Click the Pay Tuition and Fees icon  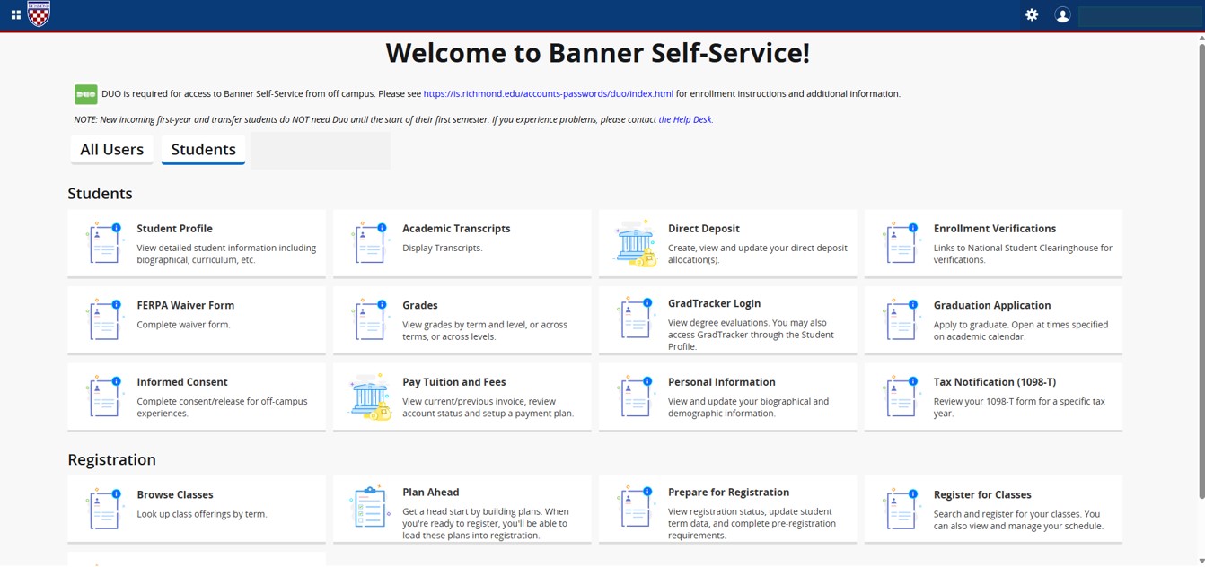coord(370,397)
